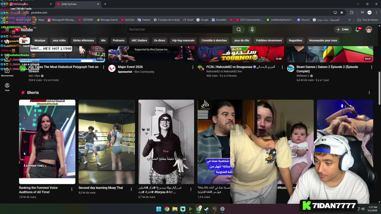Select the Séries télévisées filter chip

point(83,40)
